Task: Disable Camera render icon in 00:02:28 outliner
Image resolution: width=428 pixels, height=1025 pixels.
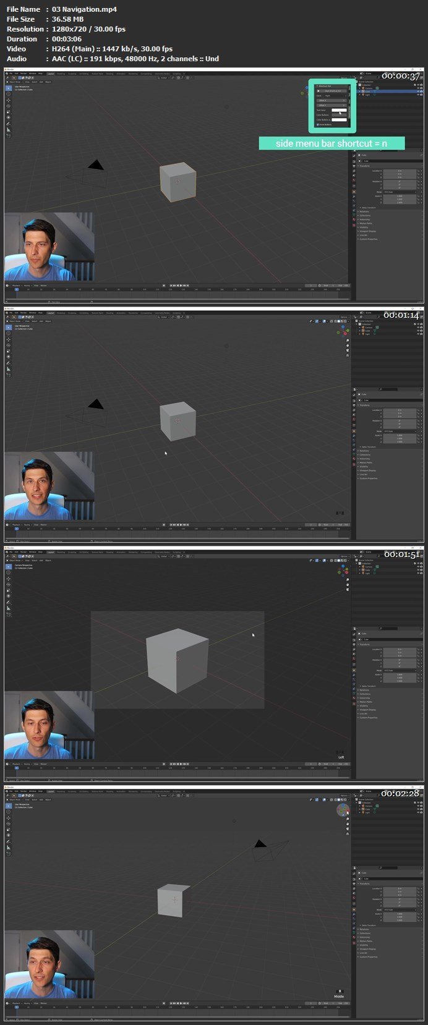Action: point(421,806)
